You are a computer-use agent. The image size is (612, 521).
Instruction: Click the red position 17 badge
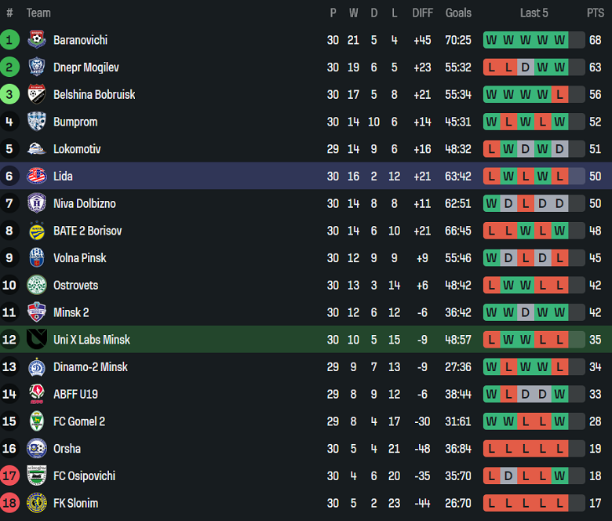(9, 476)
